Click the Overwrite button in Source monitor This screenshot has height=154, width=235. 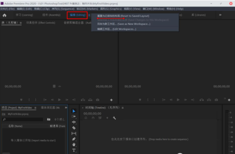[90, 100]
